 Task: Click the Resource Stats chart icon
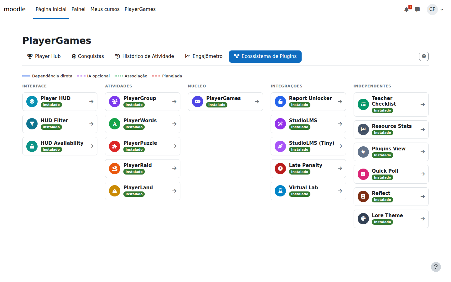pyautogui.click(x=363, y=129)
